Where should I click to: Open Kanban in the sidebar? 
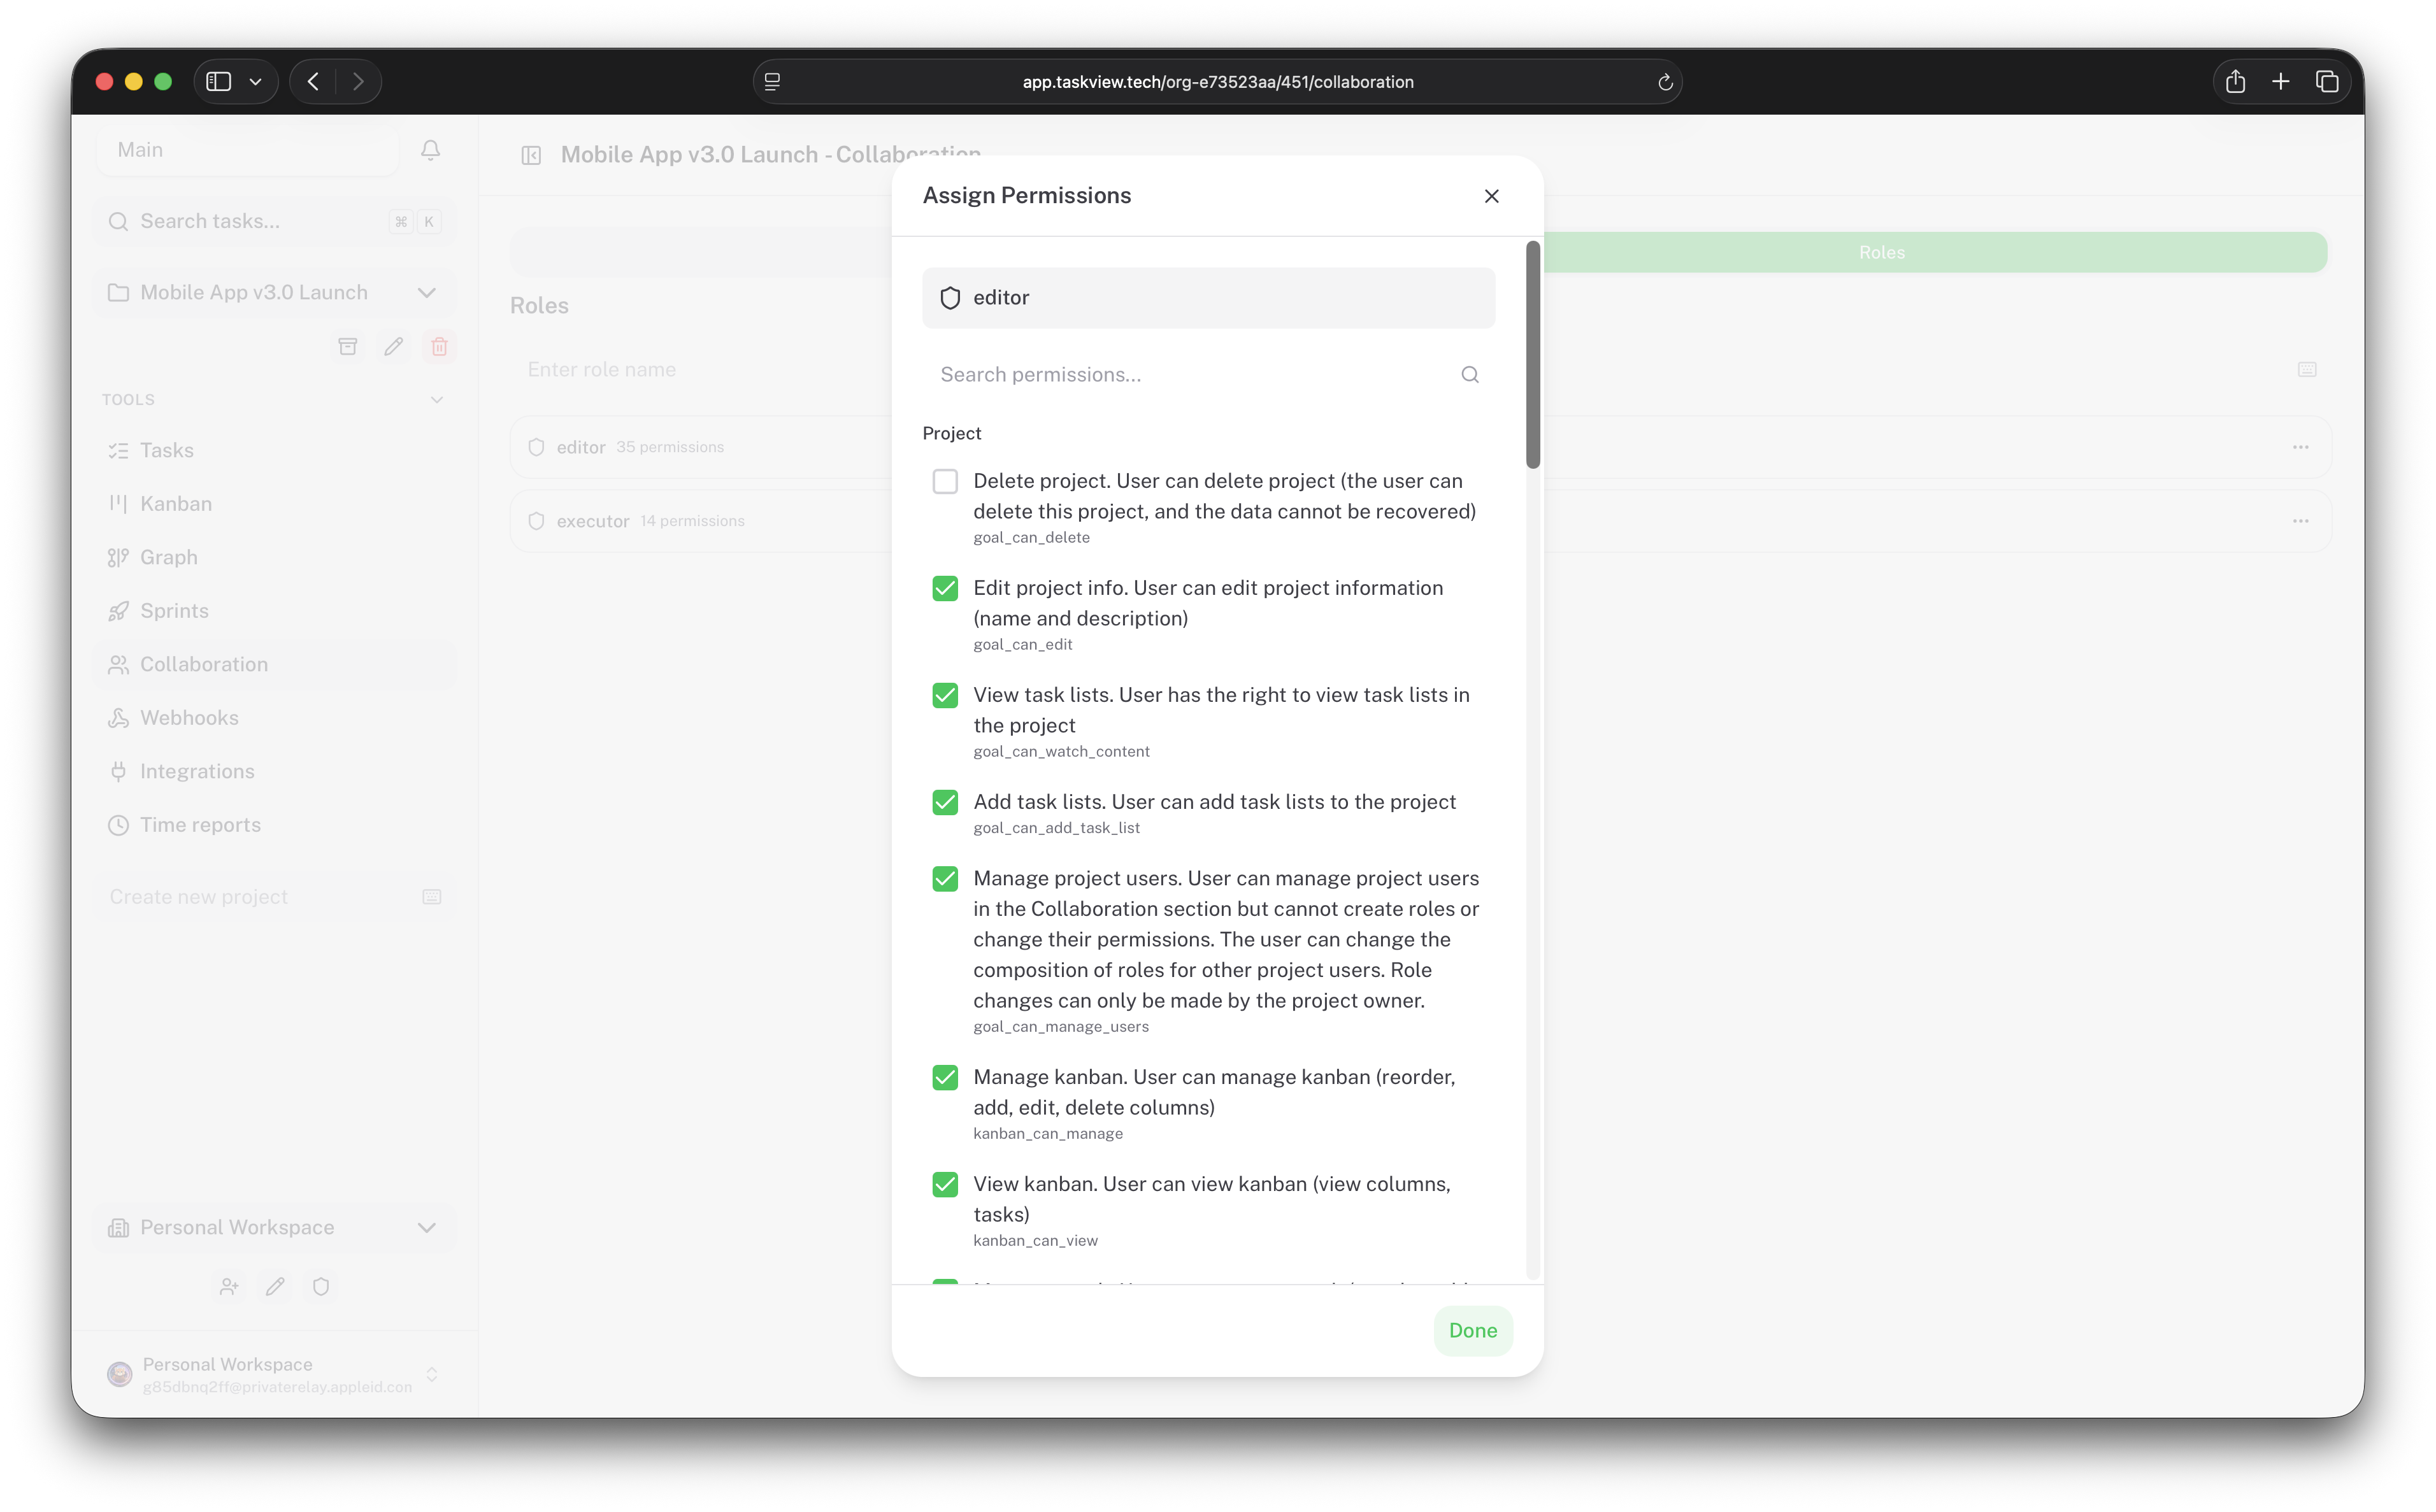(x=275, y=503)
